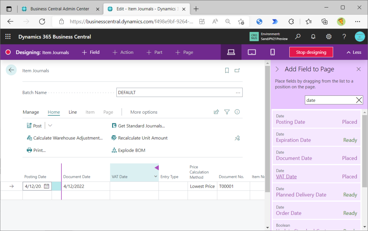
Task: Add a Part in the designer
Action: coord(154,52)
